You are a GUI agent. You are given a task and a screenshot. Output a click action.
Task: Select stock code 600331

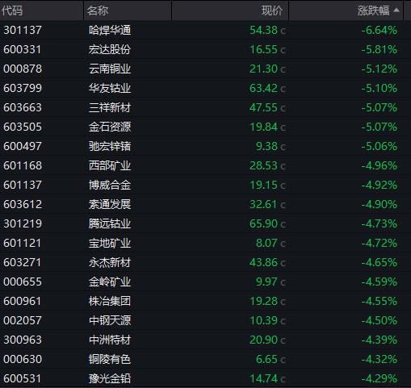tap(22, 49)
